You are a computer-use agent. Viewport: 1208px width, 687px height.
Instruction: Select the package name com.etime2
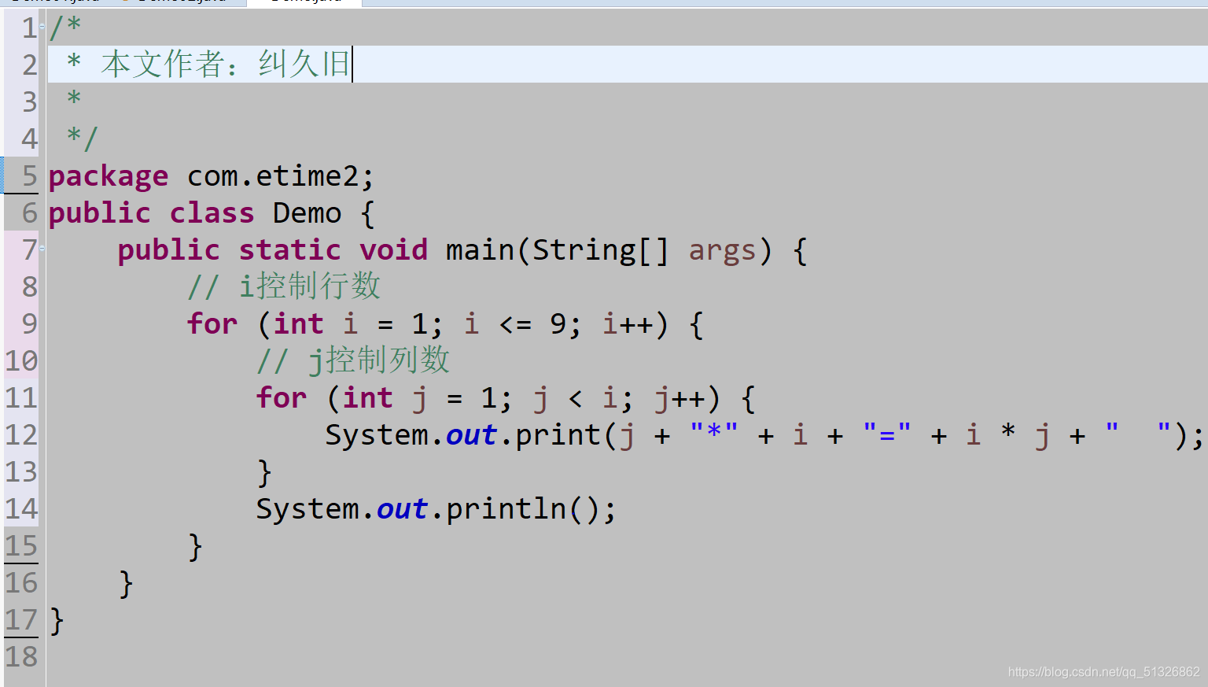[272, 176]
